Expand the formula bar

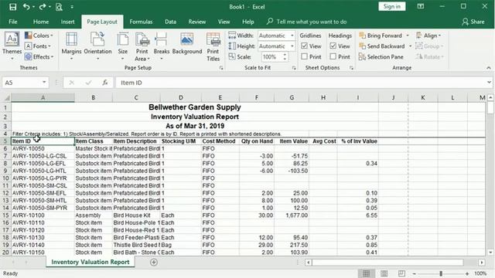tap(489, 83)
